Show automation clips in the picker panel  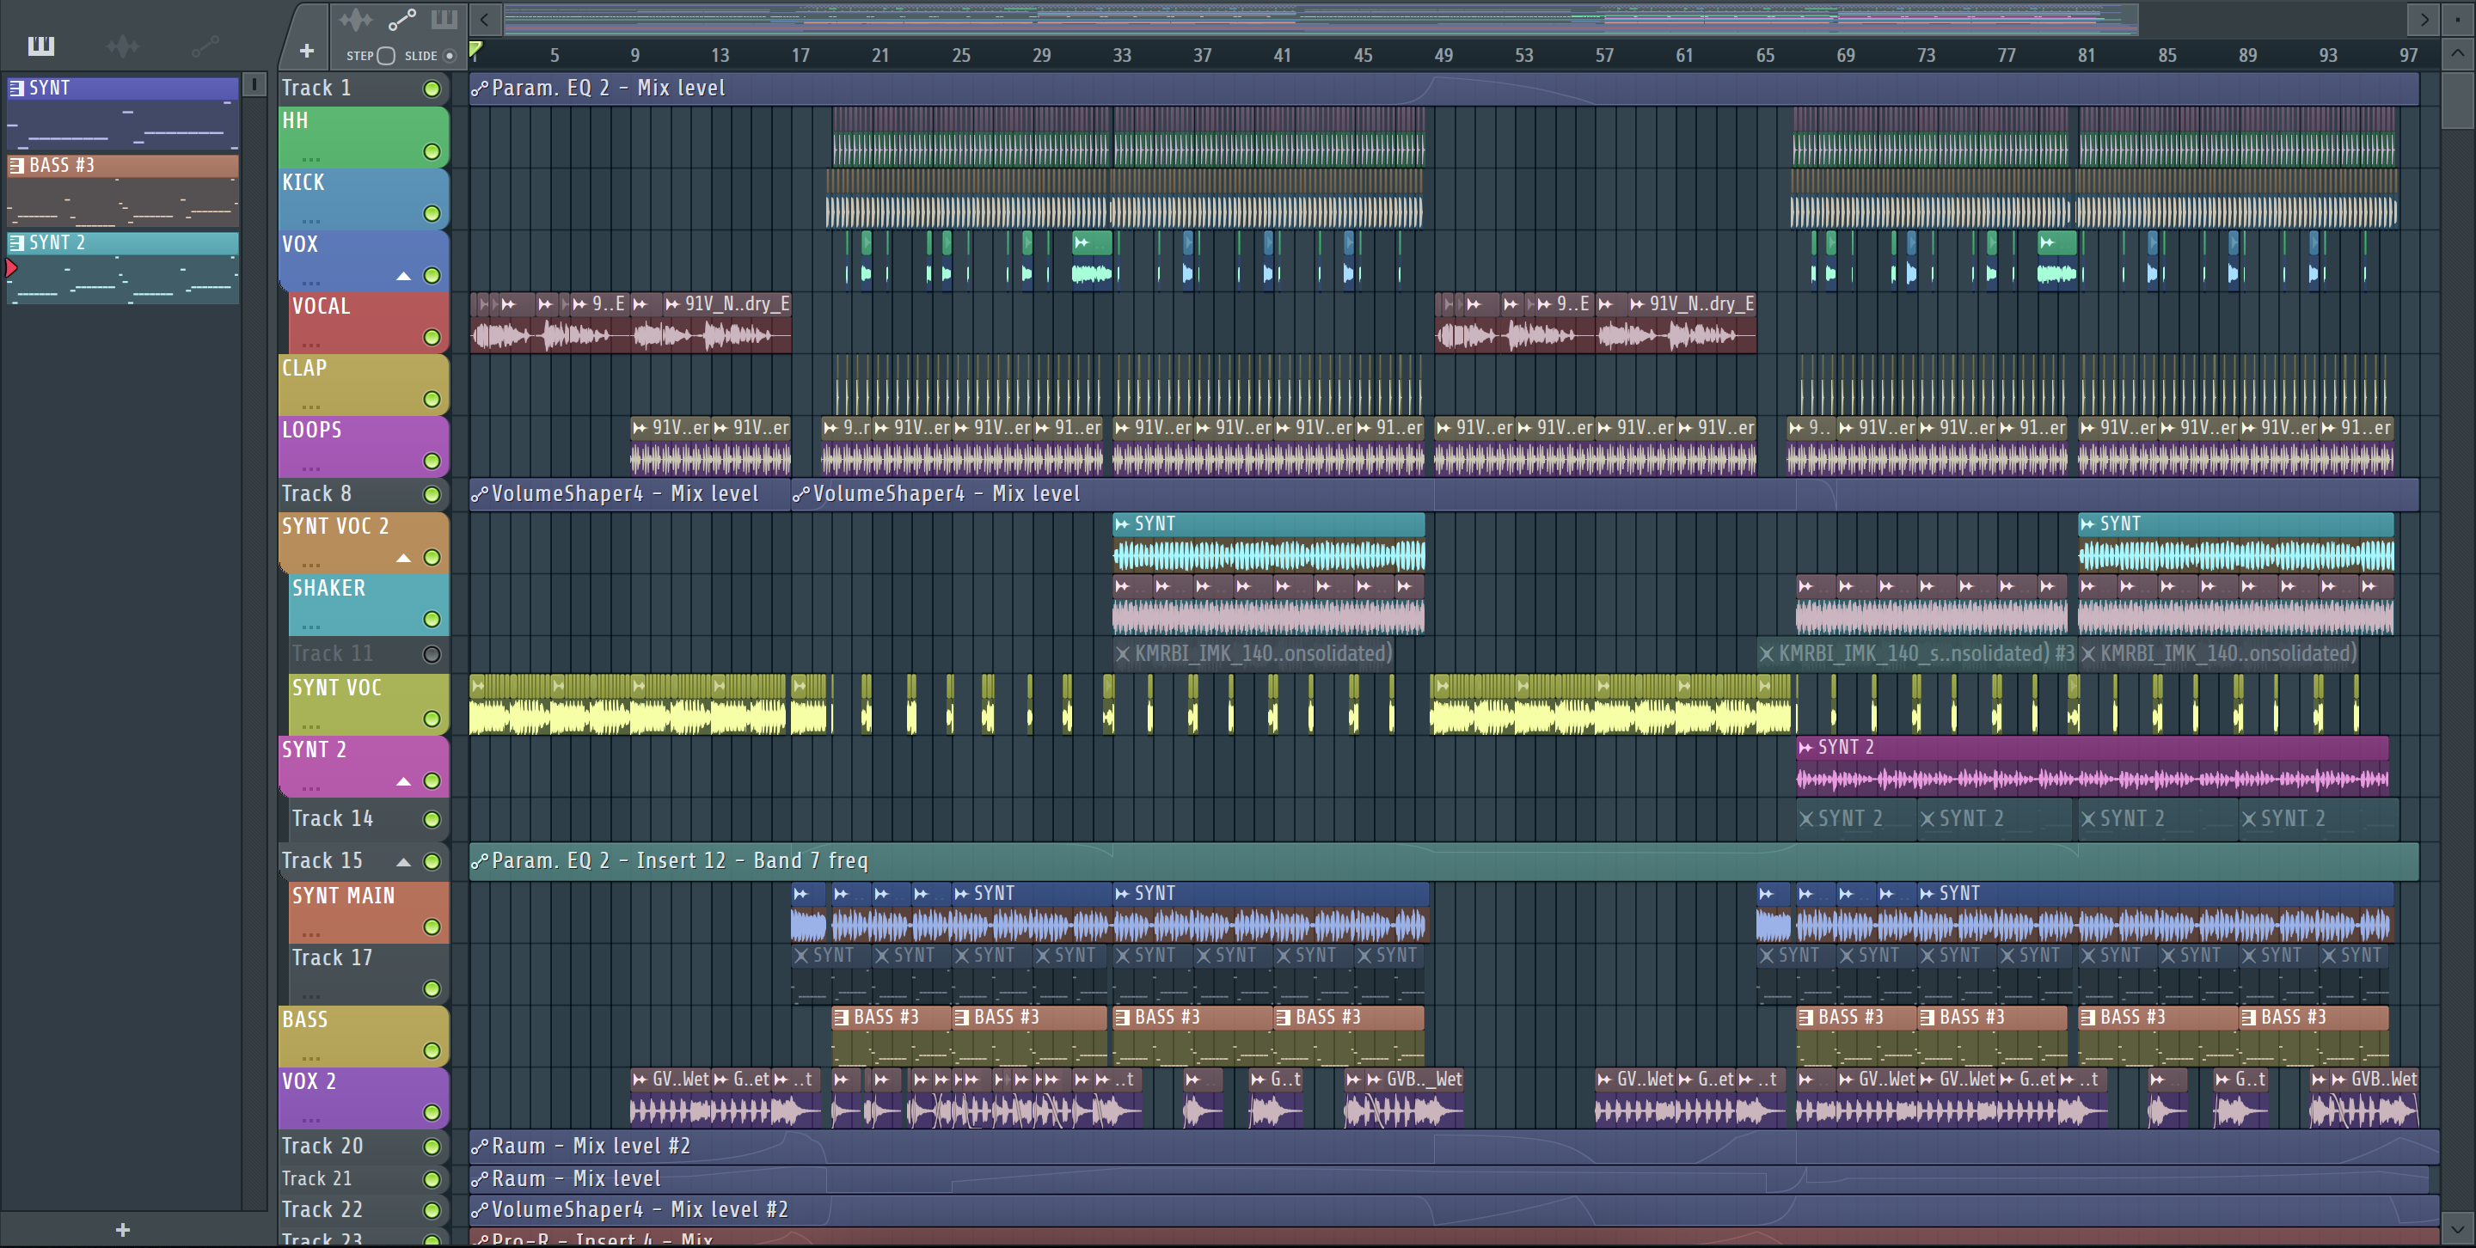pos(205,46)
